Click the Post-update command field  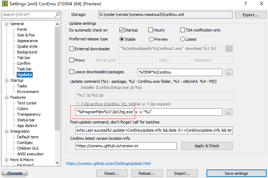[154, 130]
